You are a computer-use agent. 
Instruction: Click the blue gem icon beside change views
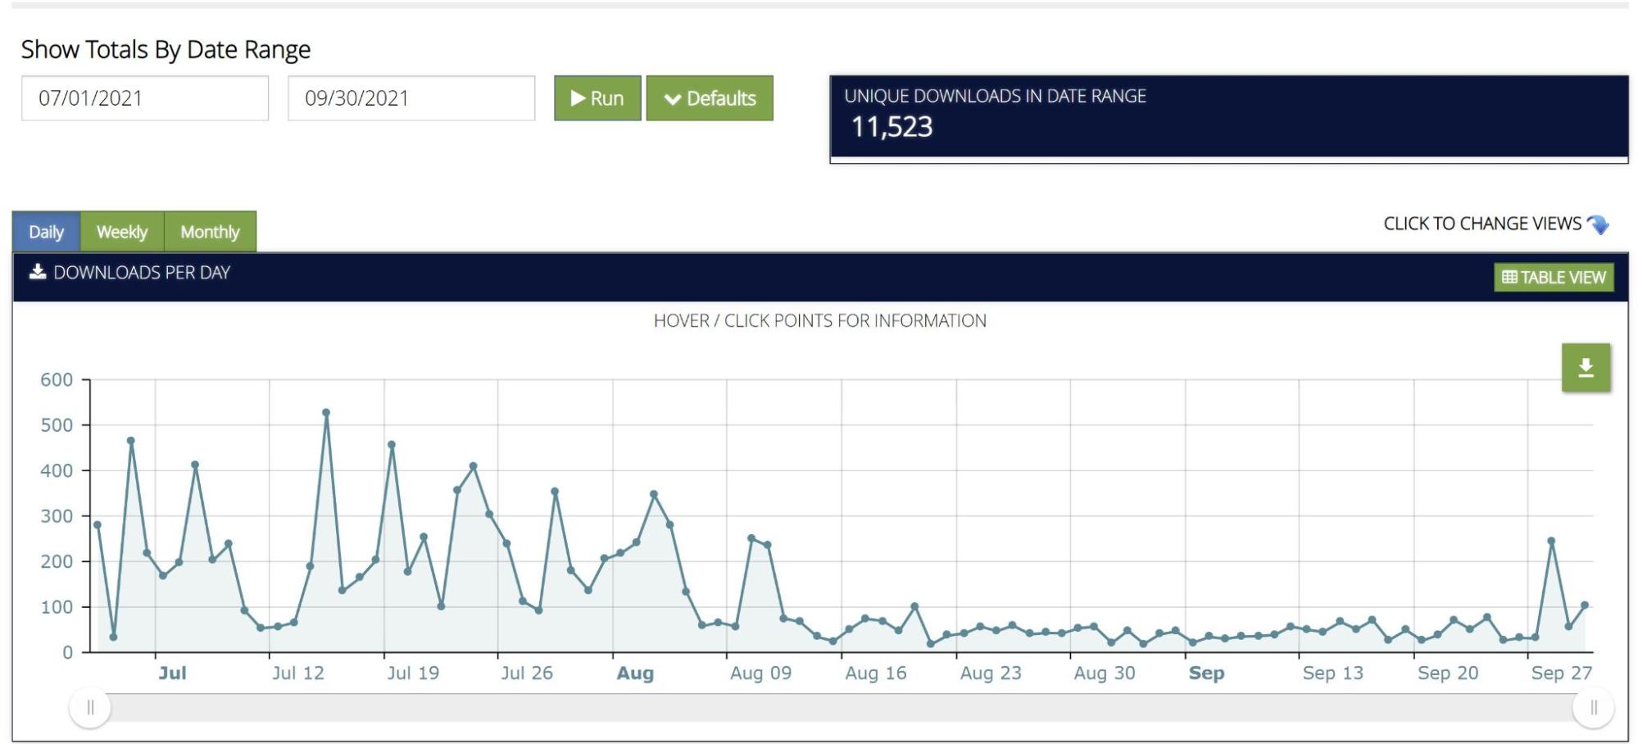tap(1598, 225)
